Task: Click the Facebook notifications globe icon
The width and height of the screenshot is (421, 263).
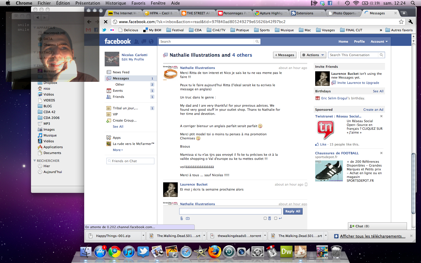Action: coord(151,41)
